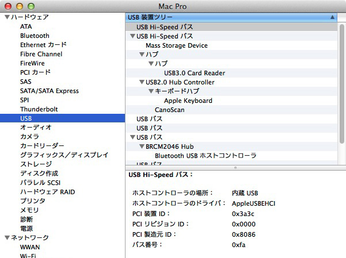Select the USB3.0 Card Reader device
Screen dimensions: 346x258
click(x=195, y=73)
